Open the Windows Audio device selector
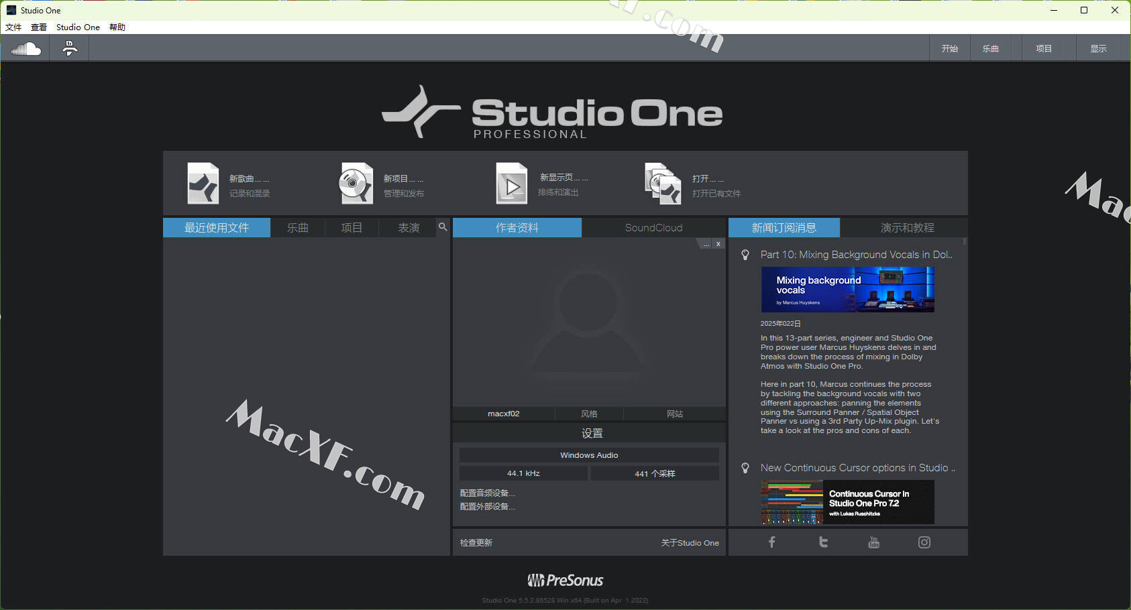Image resolution: width=1131 pixels, height=610 pixels. [x=589, y=455]
